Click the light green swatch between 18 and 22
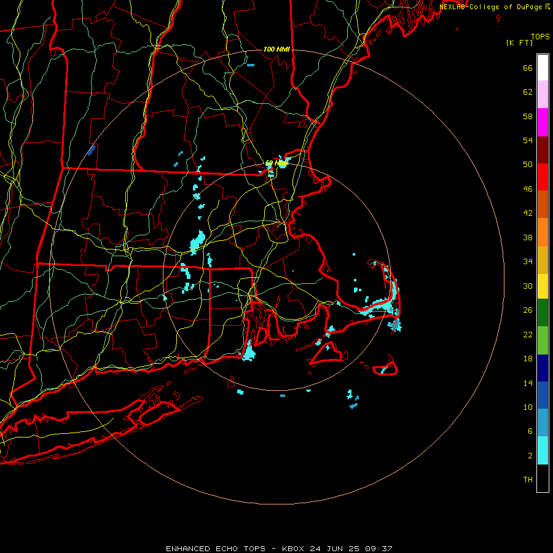The height and width of the screenshot is (553, 553). 543,340
